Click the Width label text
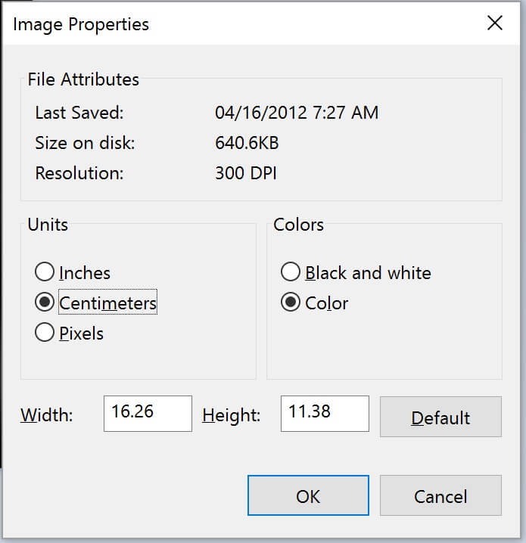The image size is (526, 543). [47, 415]
